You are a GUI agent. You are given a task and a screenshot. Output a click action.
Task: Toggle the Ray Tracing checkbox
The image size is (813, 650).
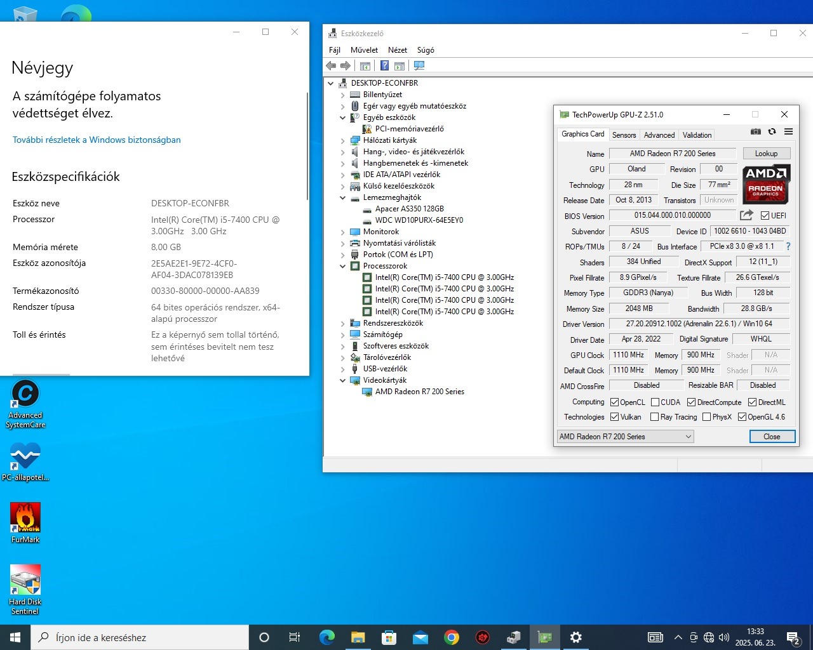click(655, 417)
